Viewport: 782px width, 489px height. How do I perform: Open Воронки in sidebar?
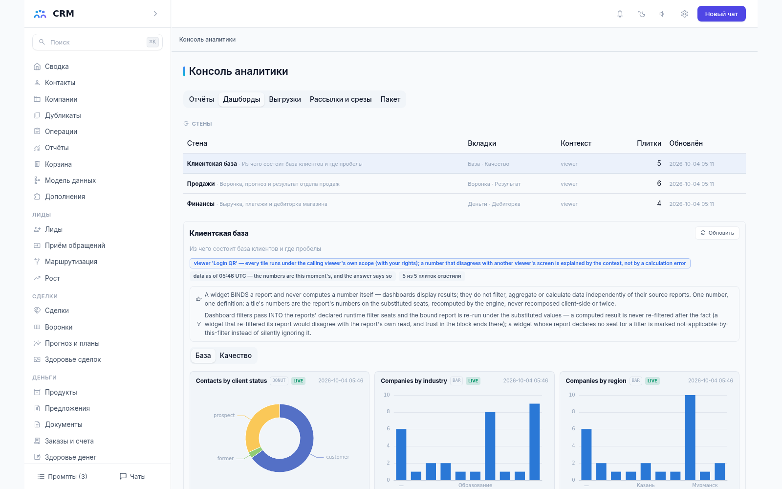[x=97, y=327]
